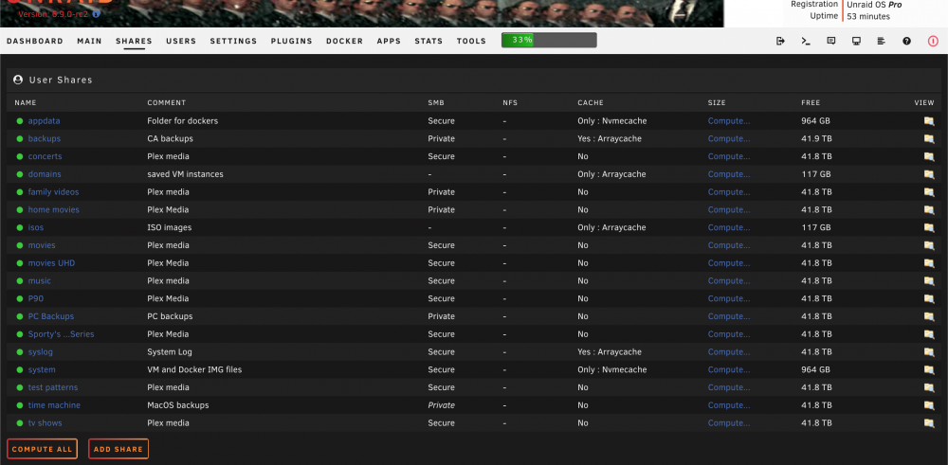Open the Plugins tab

point(291,41)
